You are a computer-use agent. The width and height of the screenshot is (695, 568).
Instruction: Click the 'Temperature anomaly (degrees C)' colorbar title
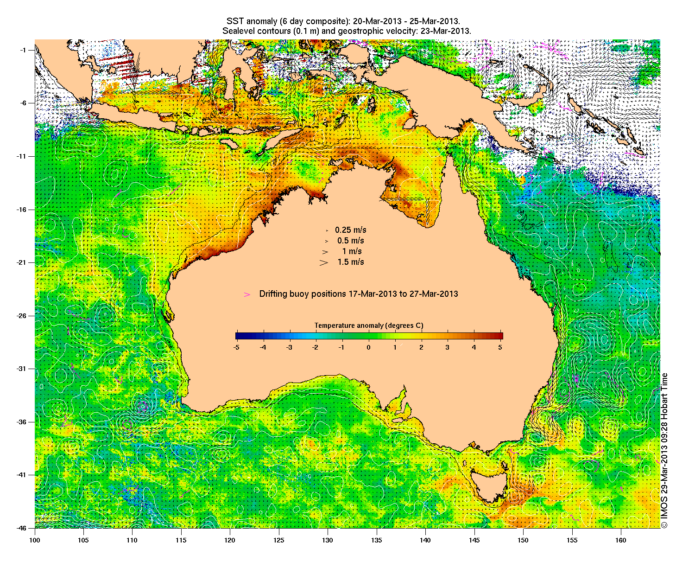pyautogui.click(x=369, y=325)
